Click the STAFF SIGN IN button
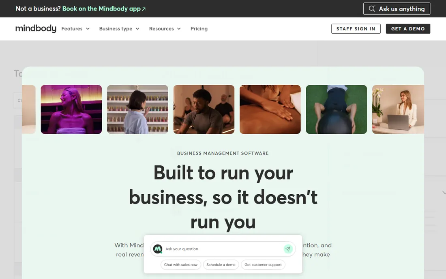The image size is (446, 279). tap(356, 29)
